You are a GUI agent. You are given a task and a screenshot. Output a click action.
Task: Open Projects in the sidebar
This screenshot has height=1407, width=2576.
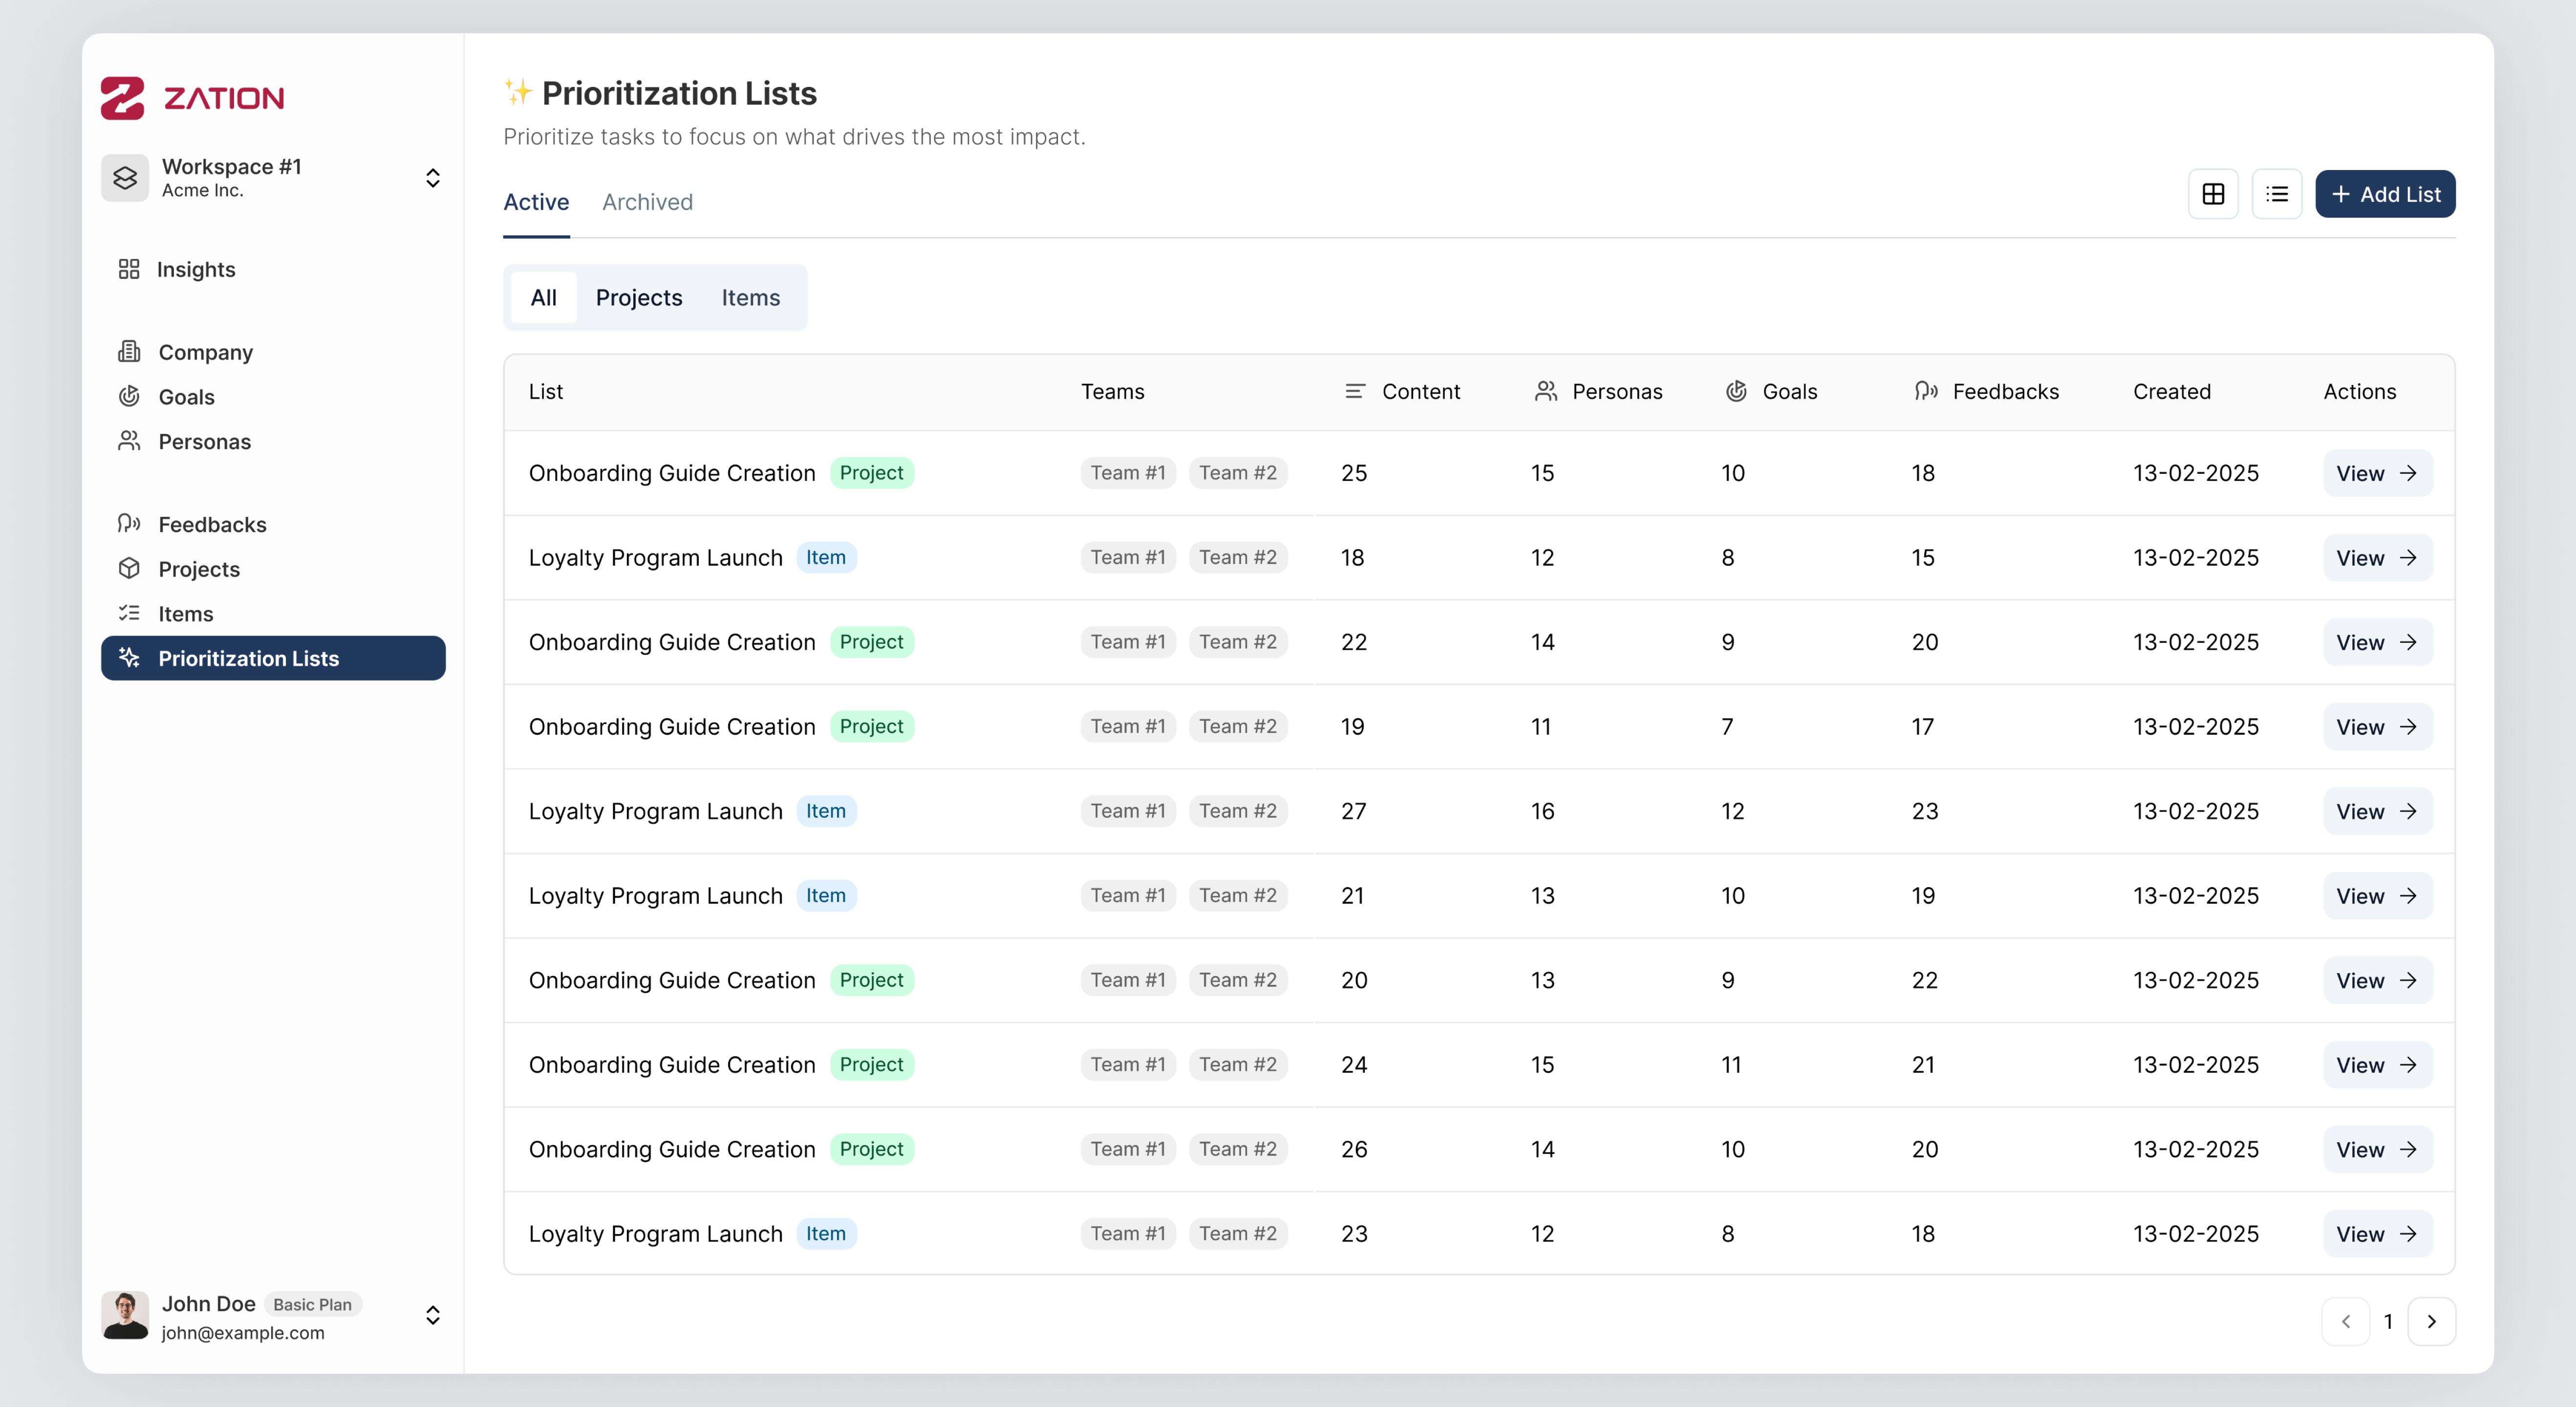click(199, 569)
